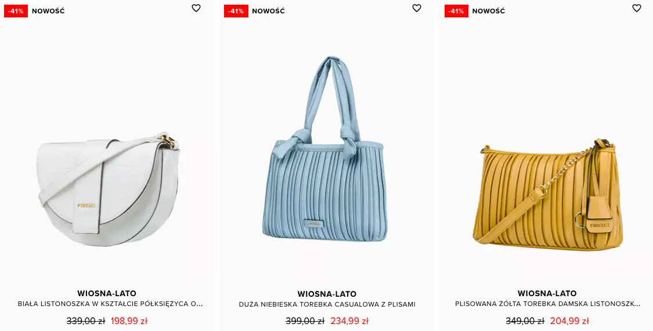
Task: Open BIAŁA LISTONOSZKA W KSZTAŁCIE PÓŁKSIĘŻYCA link
Action: pos(110,304)
